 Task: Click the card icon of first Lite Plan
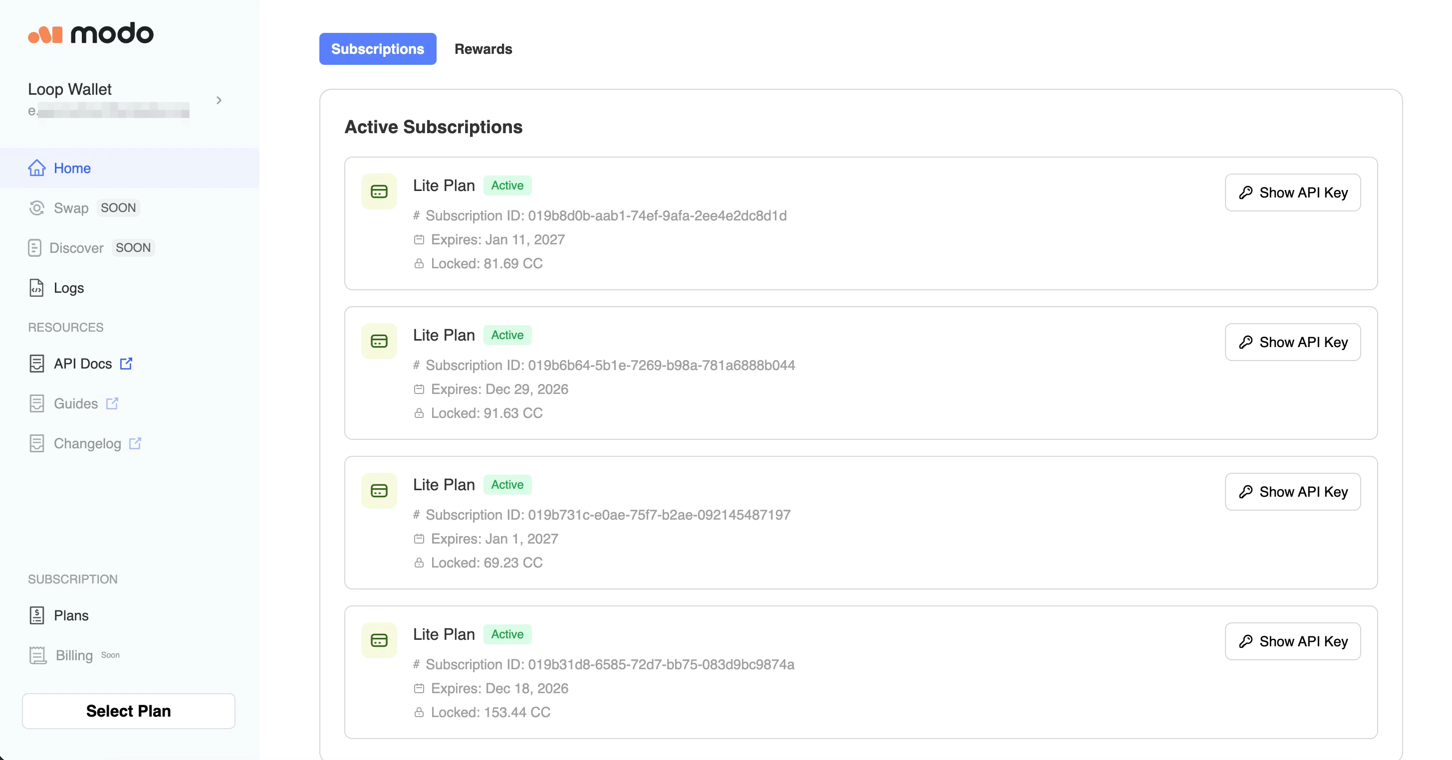379,191
